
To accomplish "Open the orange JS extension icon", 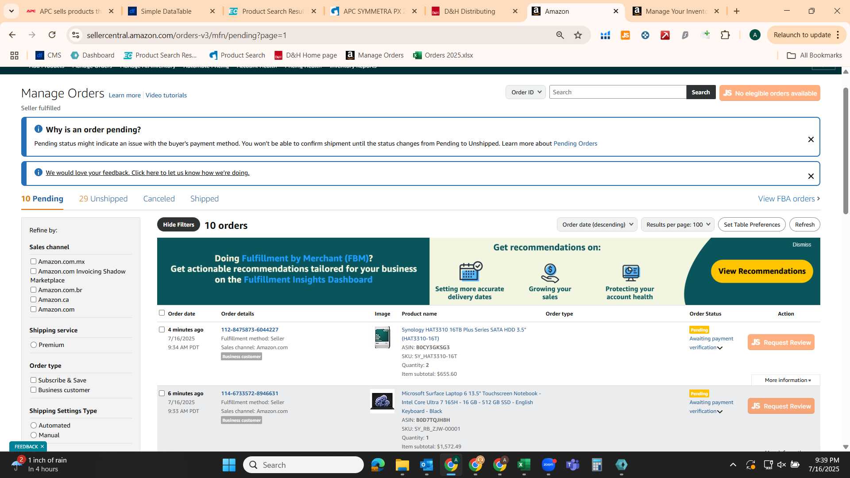I will (x=625, y=35).
